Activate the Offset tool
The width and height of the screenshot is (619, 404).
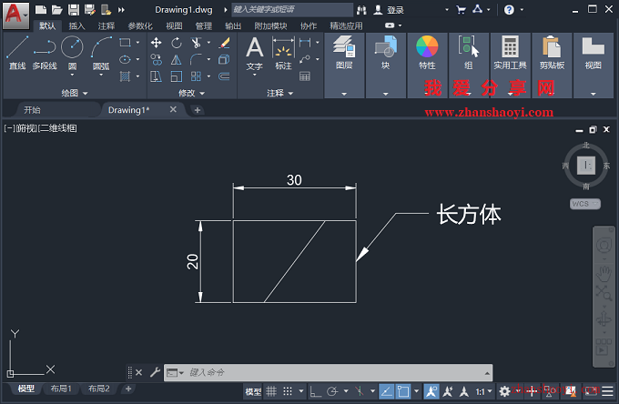point(224,76)
